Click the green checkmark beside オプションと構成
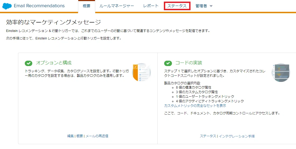 tap(29, 63)
